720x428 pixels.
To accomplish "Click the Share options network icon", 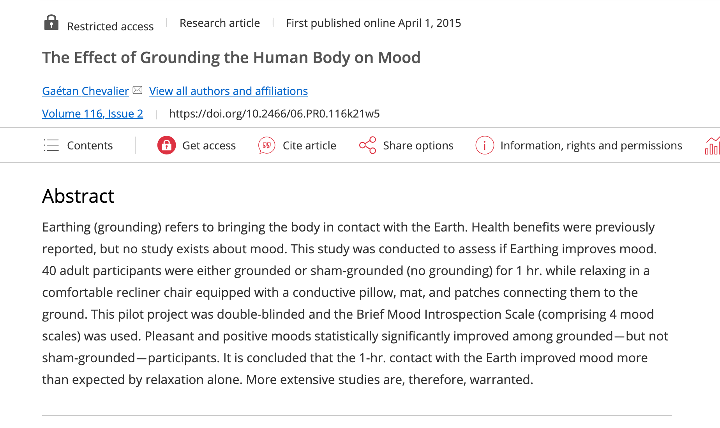I will [367, 145].
